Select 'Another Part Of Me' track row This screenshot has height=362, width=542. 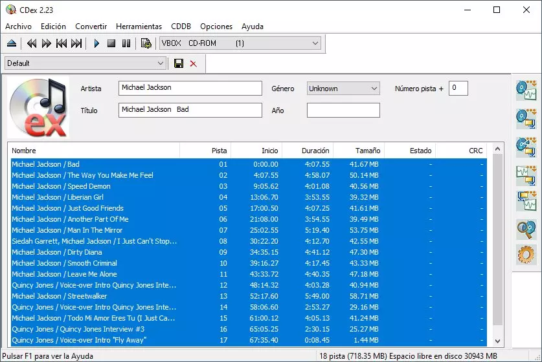point(249,219)
